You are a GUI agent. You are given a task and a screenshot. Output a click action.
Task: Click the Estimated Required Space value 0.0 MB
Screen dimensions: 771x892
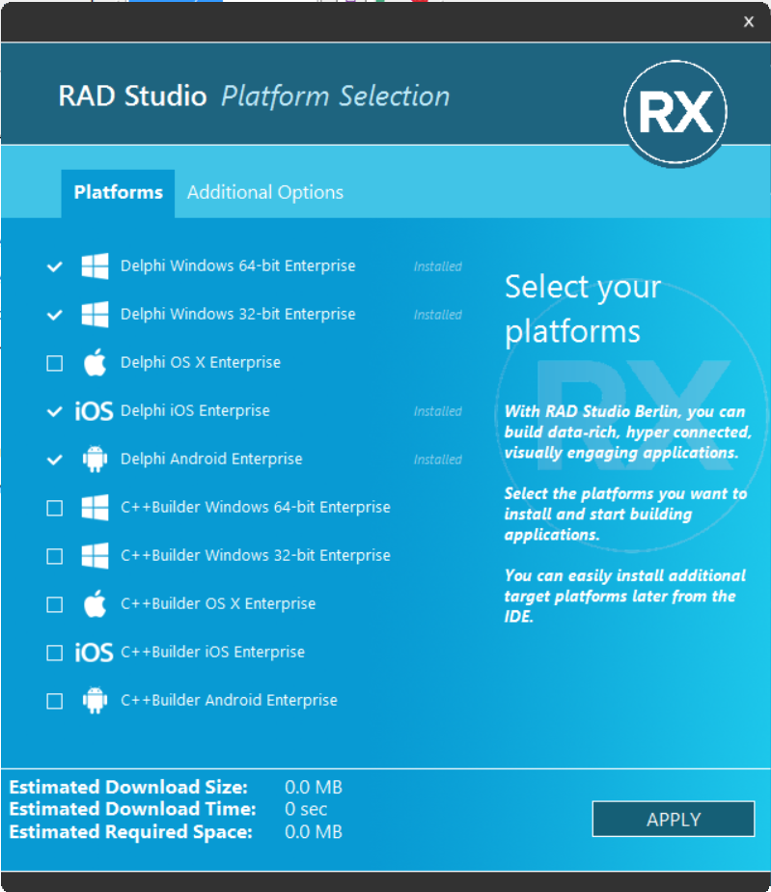tap(314, 832)
